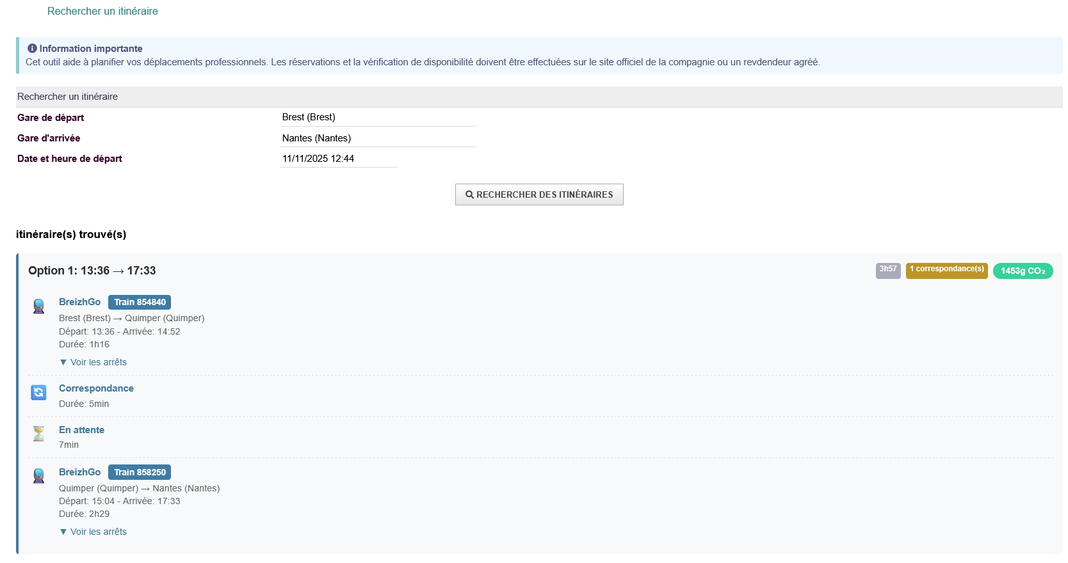The height and width of the screenshot is (563, 1068).
Task: Click the Durée: 5min correspondence text
Action: point(84,404)
